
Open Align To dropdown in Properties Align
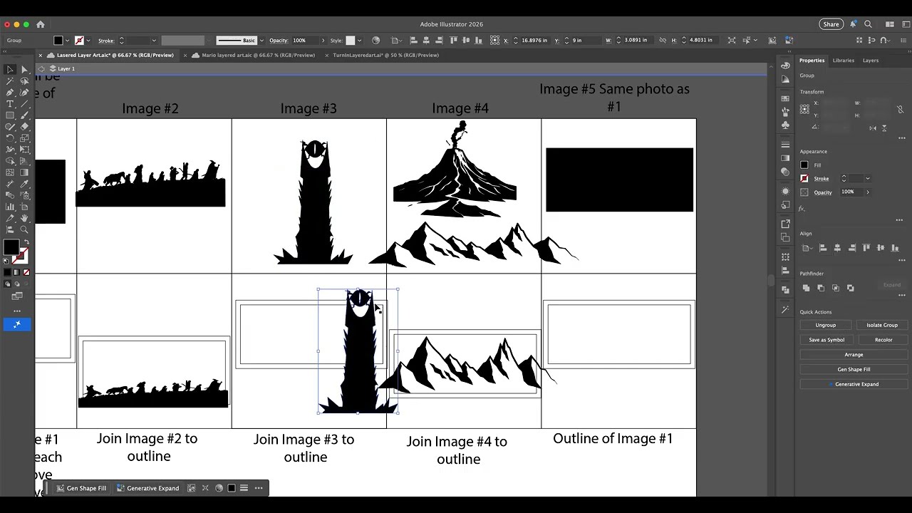pyautogui.click(x=807, y=248)
